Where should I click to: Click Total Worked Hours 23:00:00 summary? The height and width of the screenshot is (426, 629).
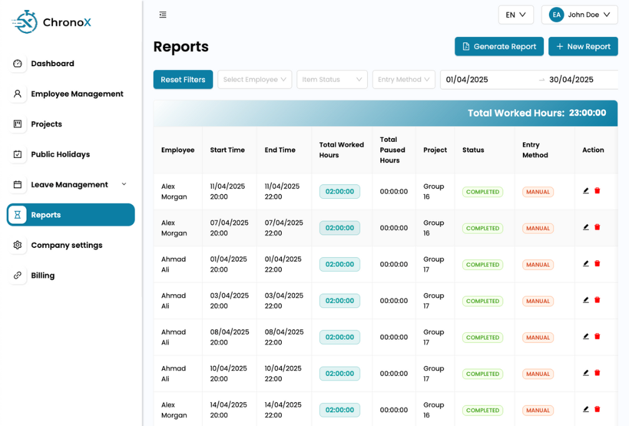pyautogui.click(x=537, y=112)
